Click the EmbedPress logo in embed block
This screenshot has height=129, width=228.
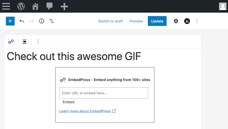(x=63, y=80)
